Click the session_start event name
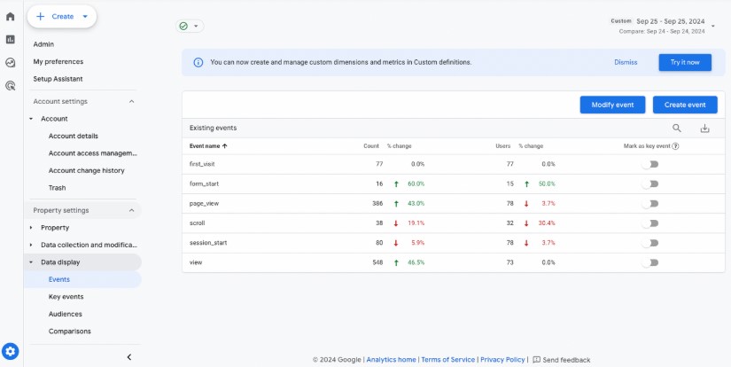The width and height of the screenshot is (731, 367). (208, 243)
